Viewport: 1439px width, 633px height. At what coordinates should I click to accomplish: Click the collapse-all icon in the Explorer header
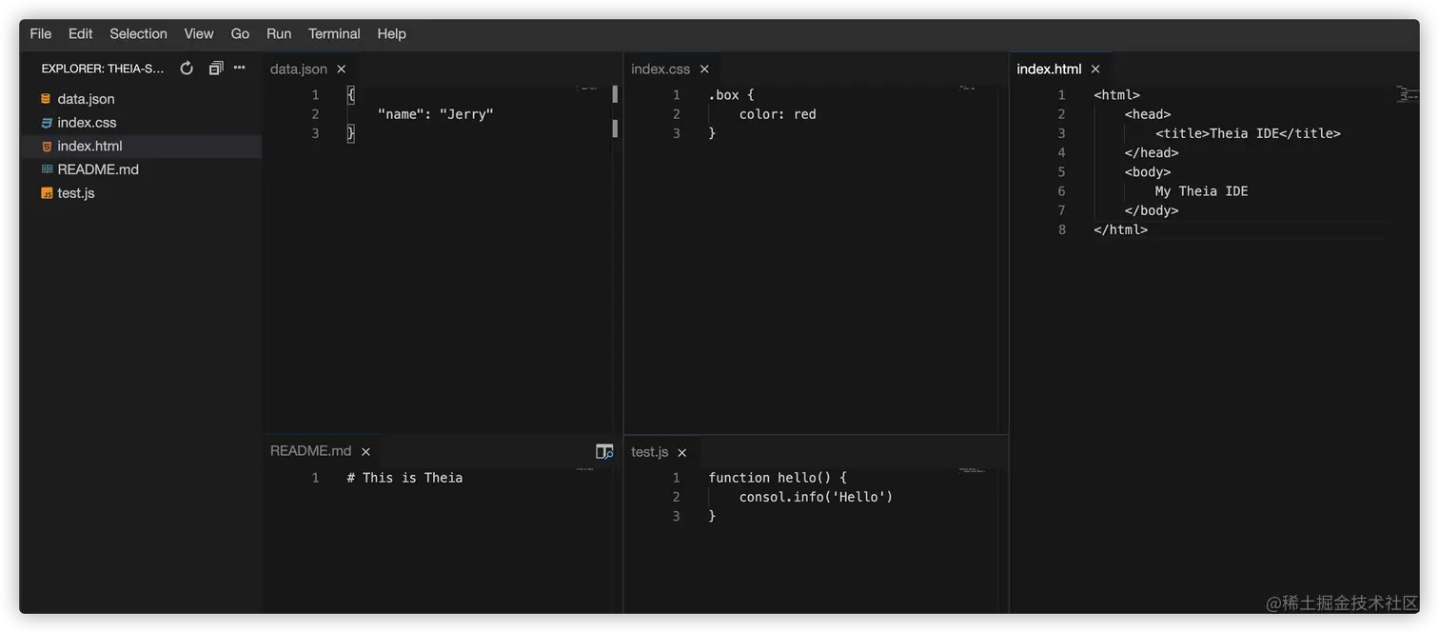pos(216,68)
